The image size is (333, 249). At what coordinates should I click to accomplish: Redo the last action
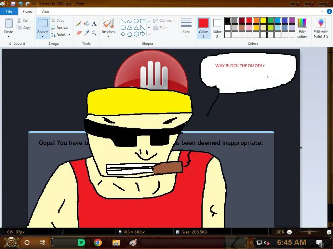pyautogui.click(x=27, y=4)
